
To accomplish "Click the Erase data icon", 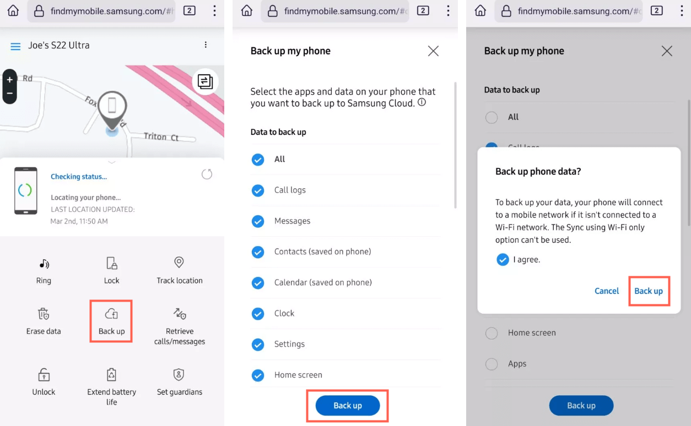I will pos(44,314).
